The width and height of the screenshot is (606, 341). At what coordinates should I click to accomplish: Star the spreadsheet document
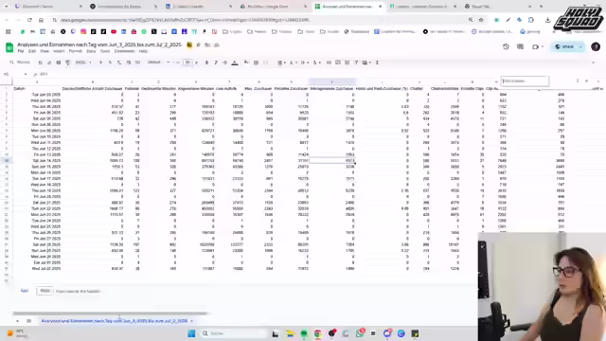click(x=198, y=45)
